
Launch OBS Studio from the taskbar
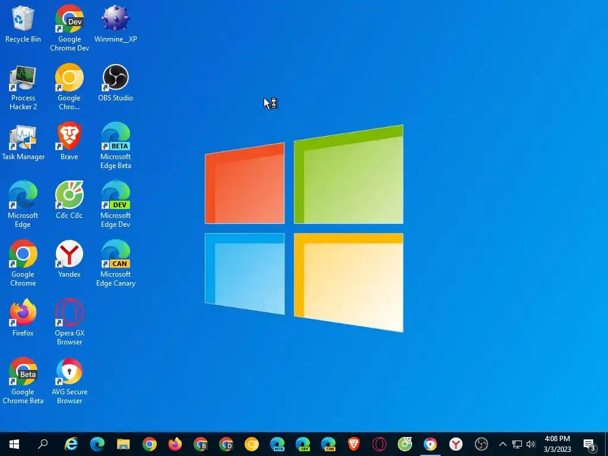coord(481,444)
